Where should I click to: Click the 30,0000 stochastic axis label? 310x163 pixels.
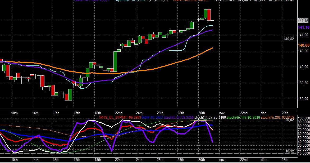304,145
